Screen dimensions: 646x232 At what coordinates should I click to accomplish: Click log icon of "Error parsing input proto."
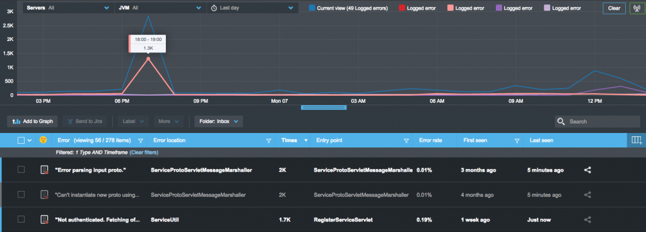pyautogui.click(x=44, y=170)
